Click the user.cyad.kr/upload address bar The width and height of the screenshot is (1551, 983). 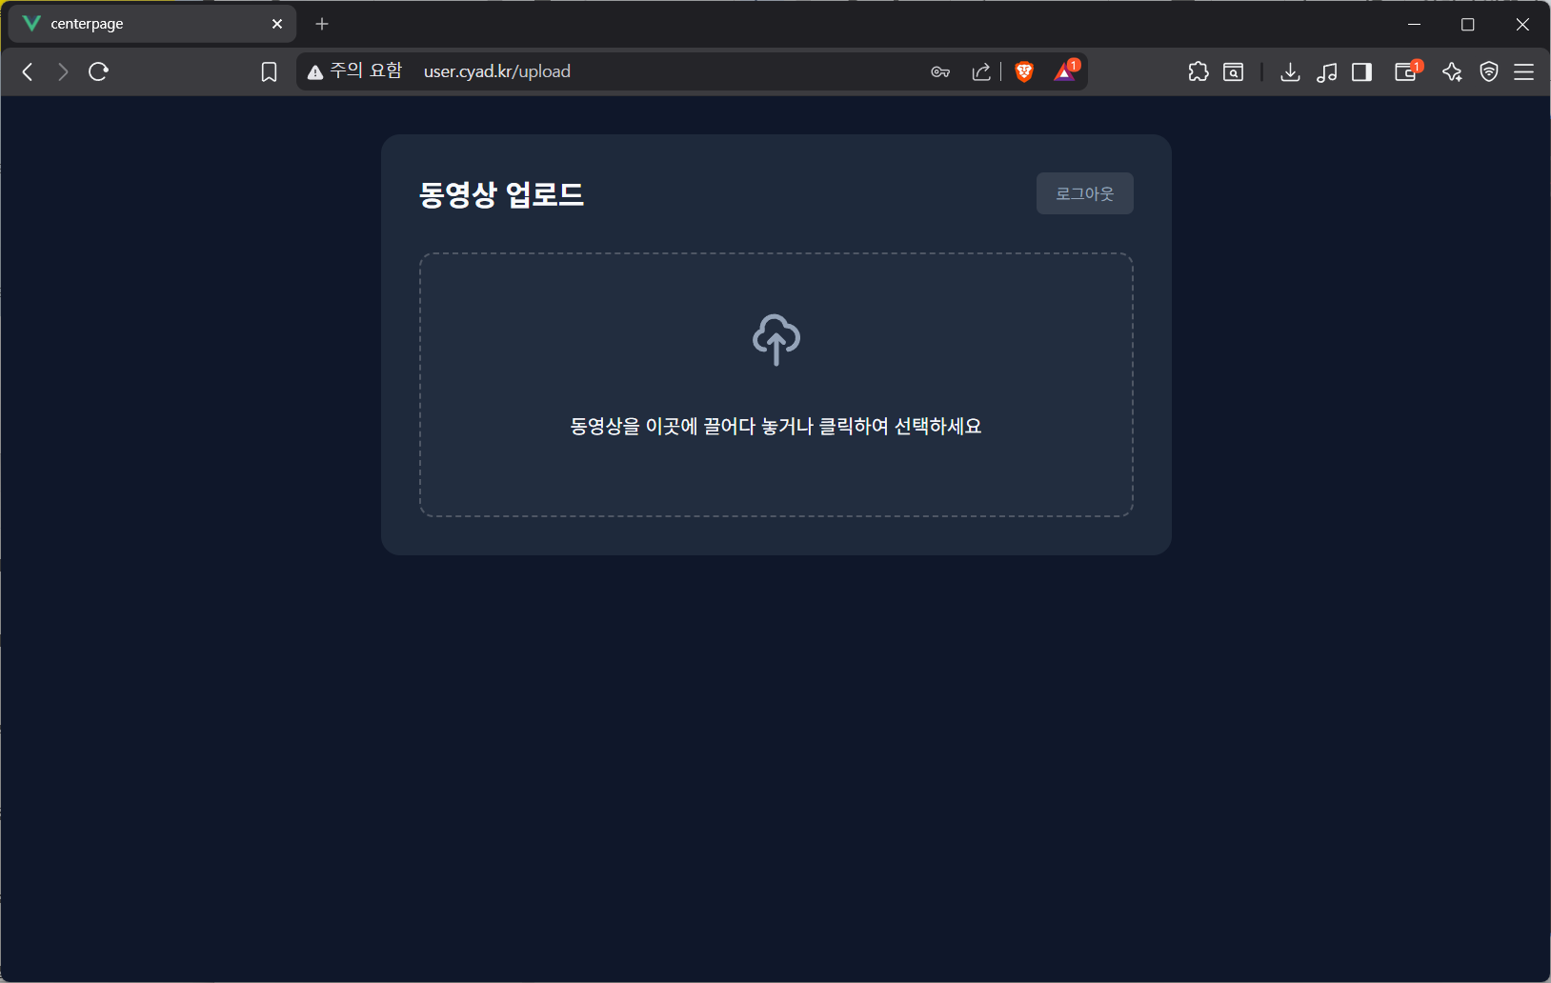pyautogui.click(x=497, y=71)
